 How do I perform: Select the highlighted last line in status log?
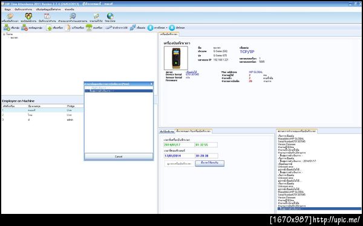(x=319, y=208)
